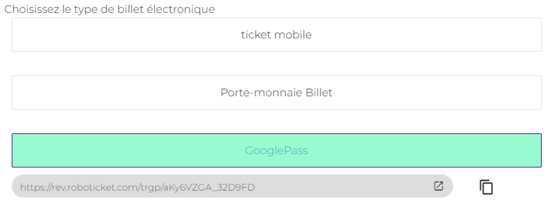Click the 'ticket mobile' label text
Screen dimensions: 545x205
276,34
